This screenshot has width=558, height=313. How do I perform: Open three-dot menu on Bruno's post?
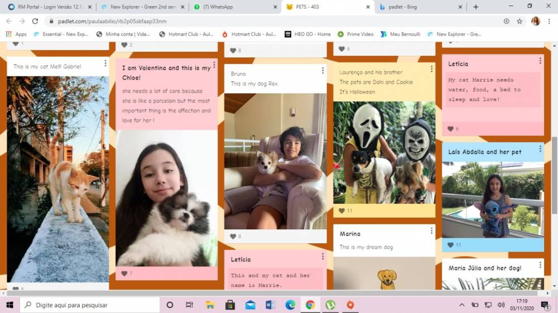(323, 71)
